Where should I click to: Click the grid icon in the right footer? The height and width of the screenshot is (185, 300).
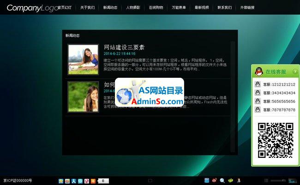(x=266, y=180)
